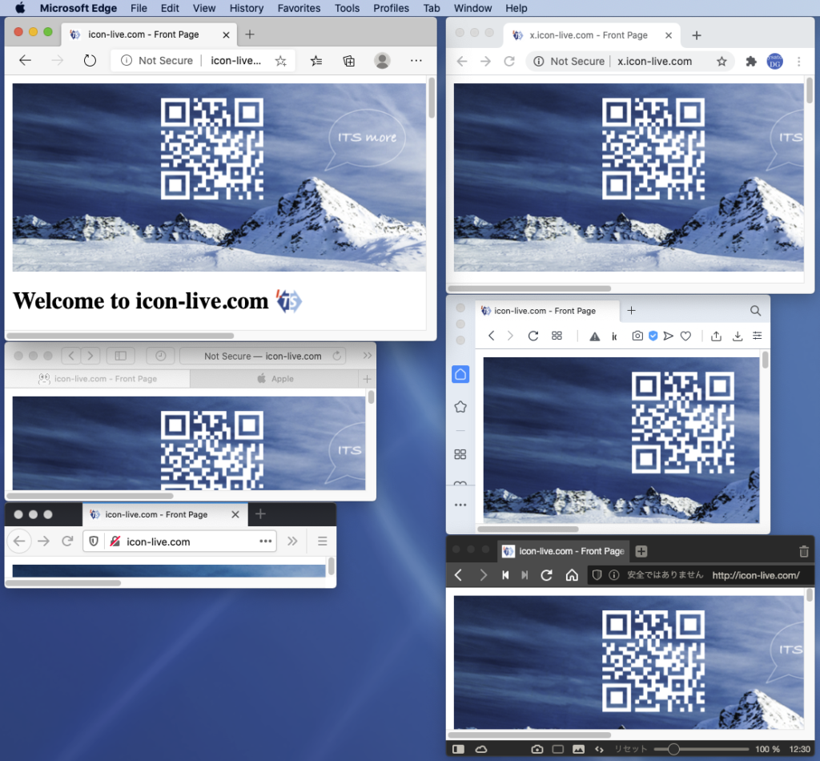820x761 pixels.
Task: Toggle the Safari sidebar button
Action: coord(121,356)
